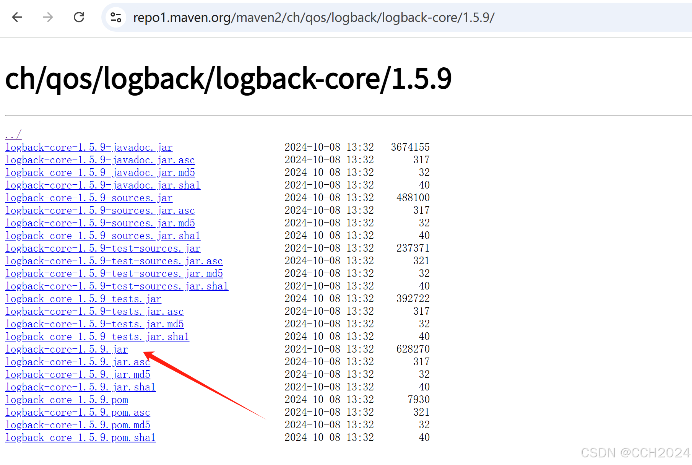Open logback-core-1.5.9-tests.jar.md5 link
This screenshot has height=465, width=692.
tap(94, 324)
